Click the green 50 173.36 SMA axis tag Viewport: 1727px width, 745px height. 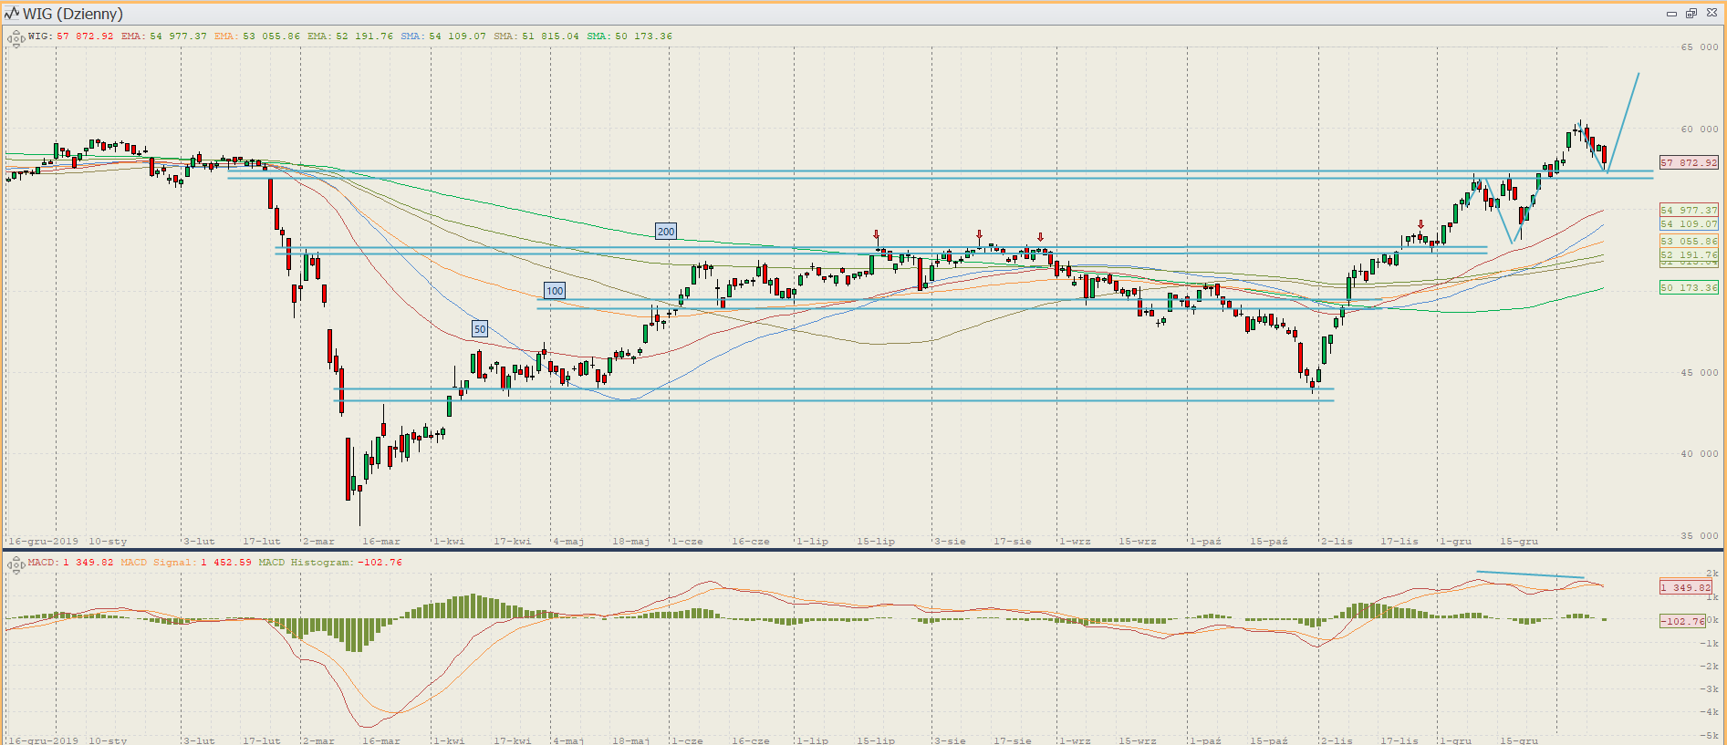tap(1688, 287)
